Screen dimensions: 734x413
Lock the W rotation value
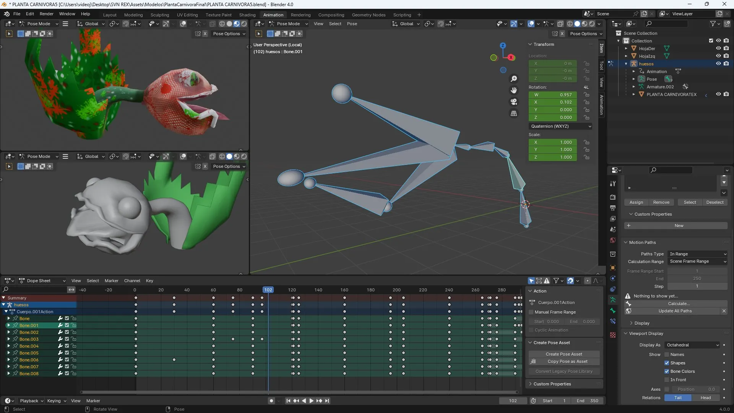point(586,95)
